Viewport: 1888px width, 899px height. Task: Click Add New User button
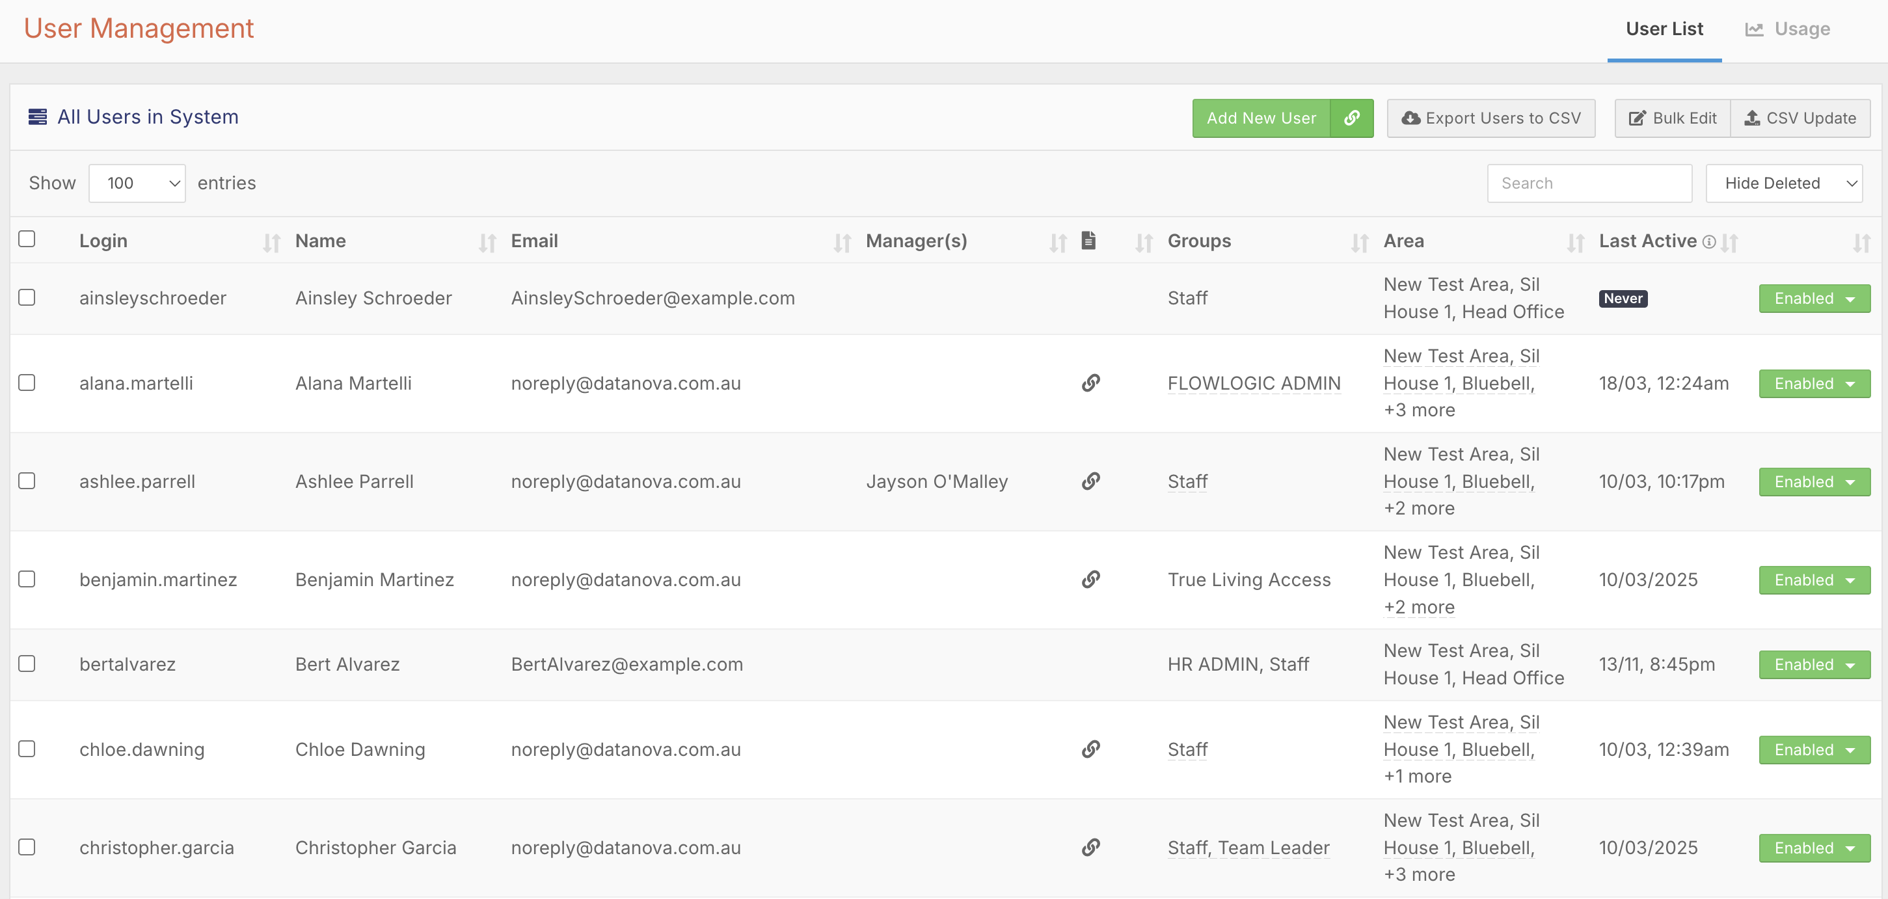point(1261,118)
